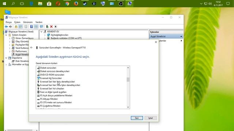The image size is (234, 131).
Task: Click the network tray icon
Action: (x=205, y=4)
